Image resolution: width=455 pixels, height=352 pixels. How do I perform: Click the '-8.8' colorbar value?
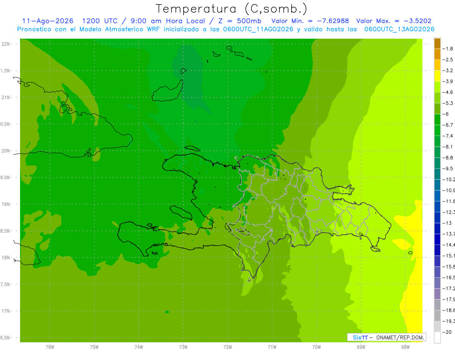(448, 158)
